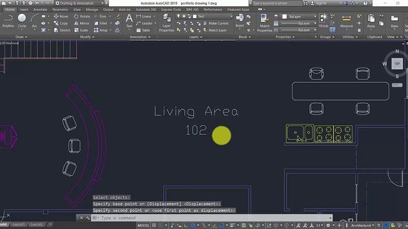Open the Workspace Drafting & Annotation dropdown
This screenshot has height=229, width=408.
pyautogui.click(x=80, y=3)
